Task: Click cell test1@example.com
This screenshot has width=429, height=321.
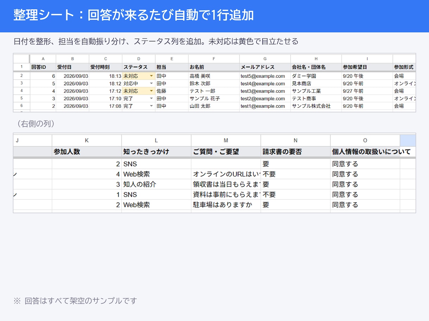Action: [265, 106]
